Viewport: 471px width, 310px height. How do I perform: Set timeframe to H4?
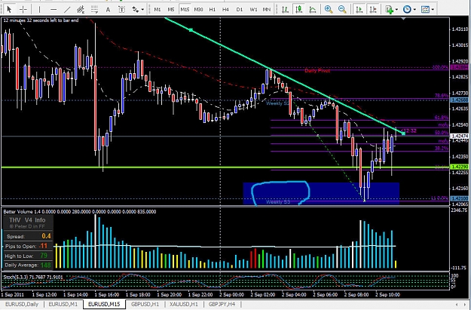(x=225, y=9)
